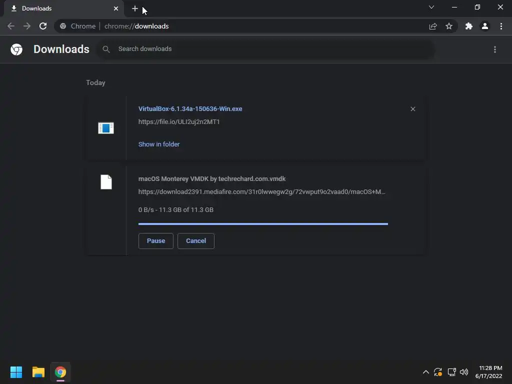Close the Downloads tab
The height and width of the screenshot is (384, 512).
point(116,8)
